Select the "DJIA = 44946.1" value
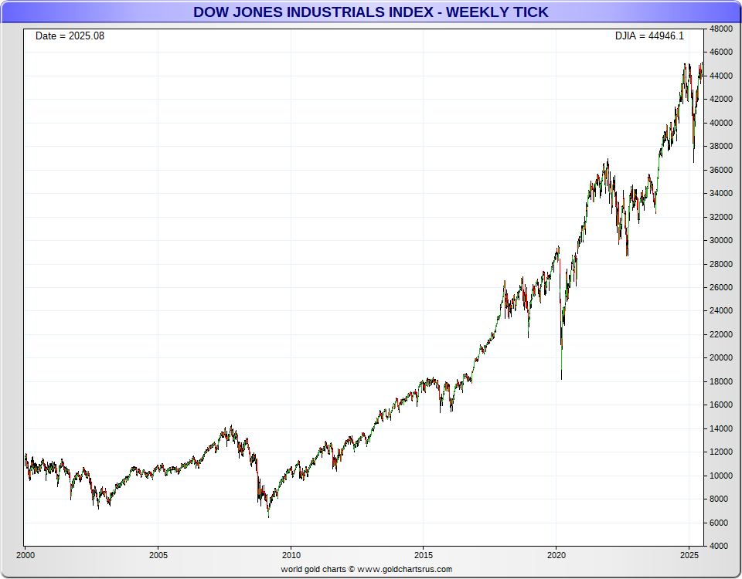Image resolution: width=742 pixels, height=579 pixels. tap(649, 36)
